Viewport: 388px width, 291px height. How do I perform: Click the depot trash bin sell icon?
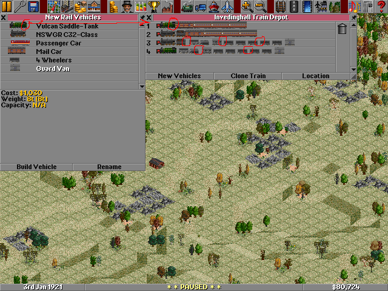(x=342, y=28)
